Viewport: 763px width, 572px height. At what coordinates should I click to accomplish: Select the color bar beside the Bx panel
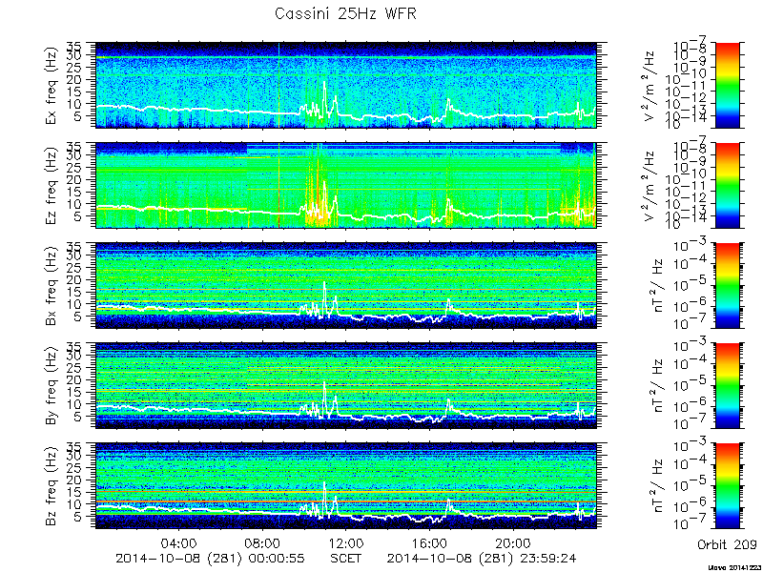tap(727, 285)
